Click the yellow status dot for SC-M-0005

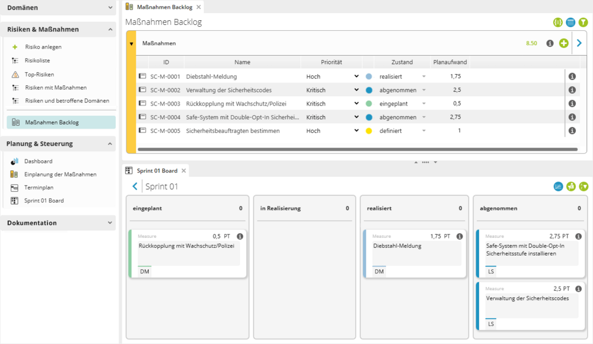[369, 131]
